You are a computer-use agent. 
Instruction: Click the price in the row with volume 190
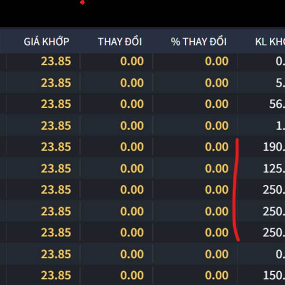pyautogui.click(x=56, y=147)
